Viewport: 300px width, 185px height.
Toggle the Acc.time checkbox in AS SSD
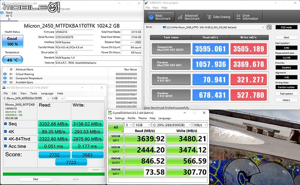click(x=5, y=146)
